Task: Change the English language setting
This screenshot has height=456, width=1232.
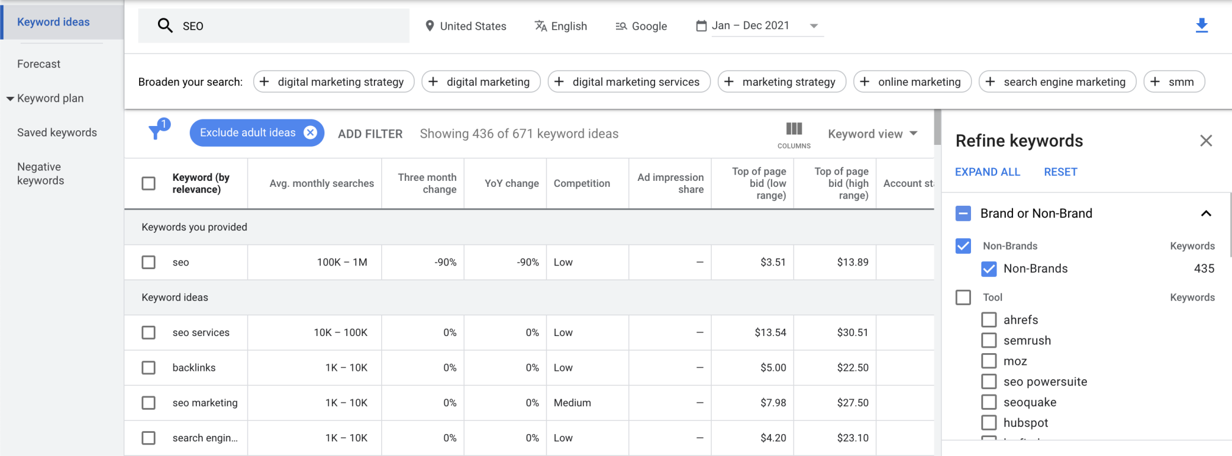Action: pyautogui.click(x=560, y=26)
